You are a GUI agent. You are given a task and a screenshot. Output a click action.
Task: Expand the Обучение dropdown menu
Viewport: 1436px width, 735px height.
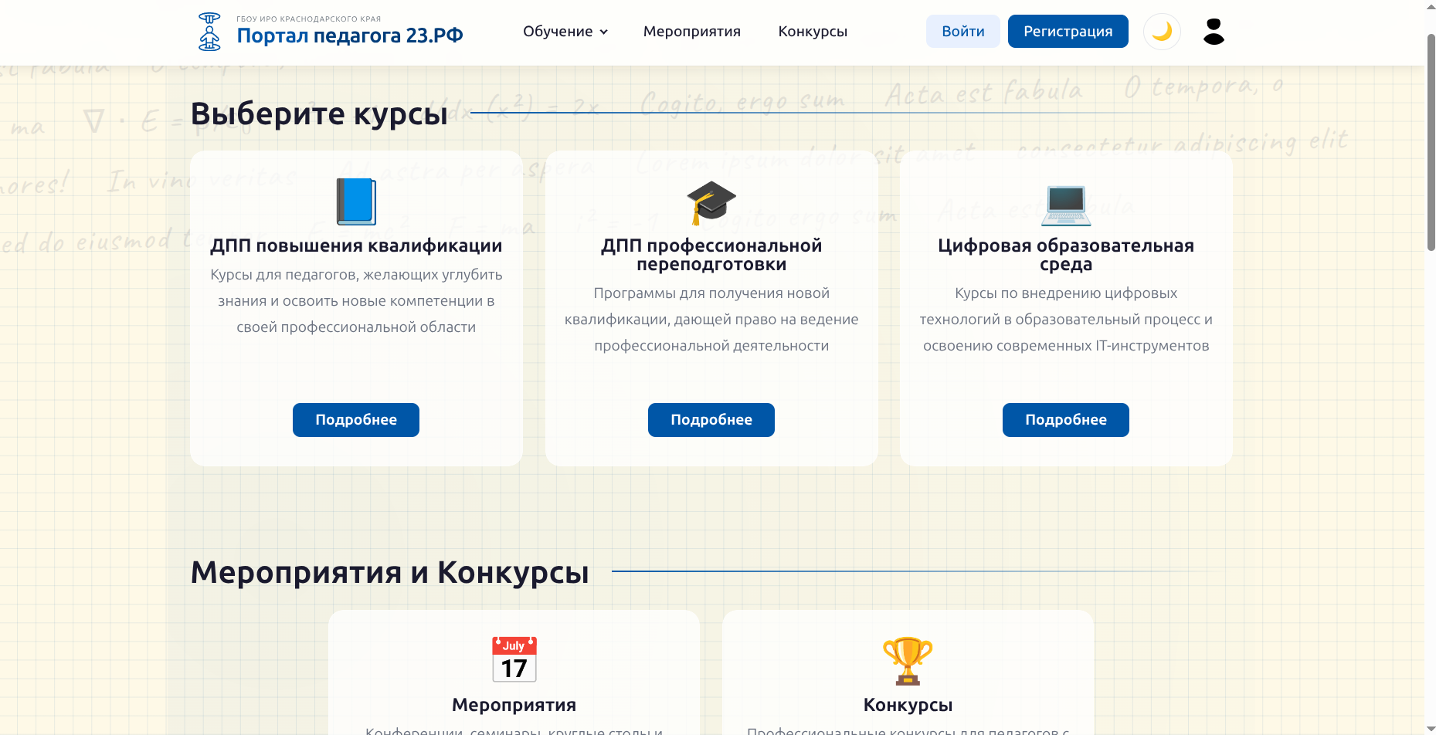[x=565, y=32]
